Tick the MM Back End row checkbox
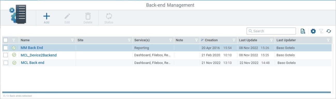This screenshot has width=336, height=99. point(6,48)
